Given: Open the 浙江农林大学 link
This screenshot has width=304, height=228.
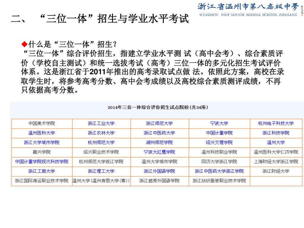Looking at the screenshot, I should point(101,133).
